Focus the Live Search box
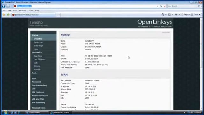 pyautogui.click(x=182, y=6)
